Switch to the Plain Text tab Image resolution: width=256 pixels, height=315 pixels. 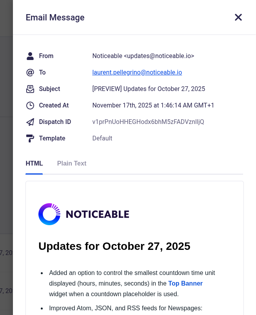(x=72, y=164)
